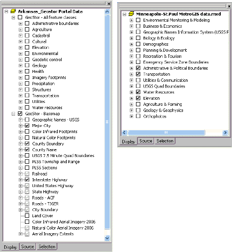Toggle the Major City layer checkbox
Image resolution: width=232 pixels, height=252 pixels.
27,126
